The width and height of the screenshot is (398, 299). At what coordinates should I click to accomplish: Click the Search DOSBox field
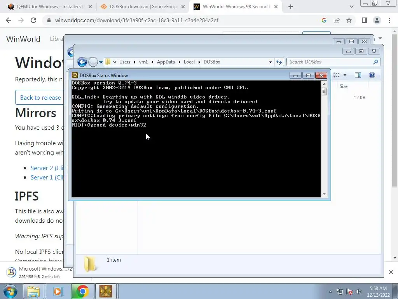[x=330, y=62]
